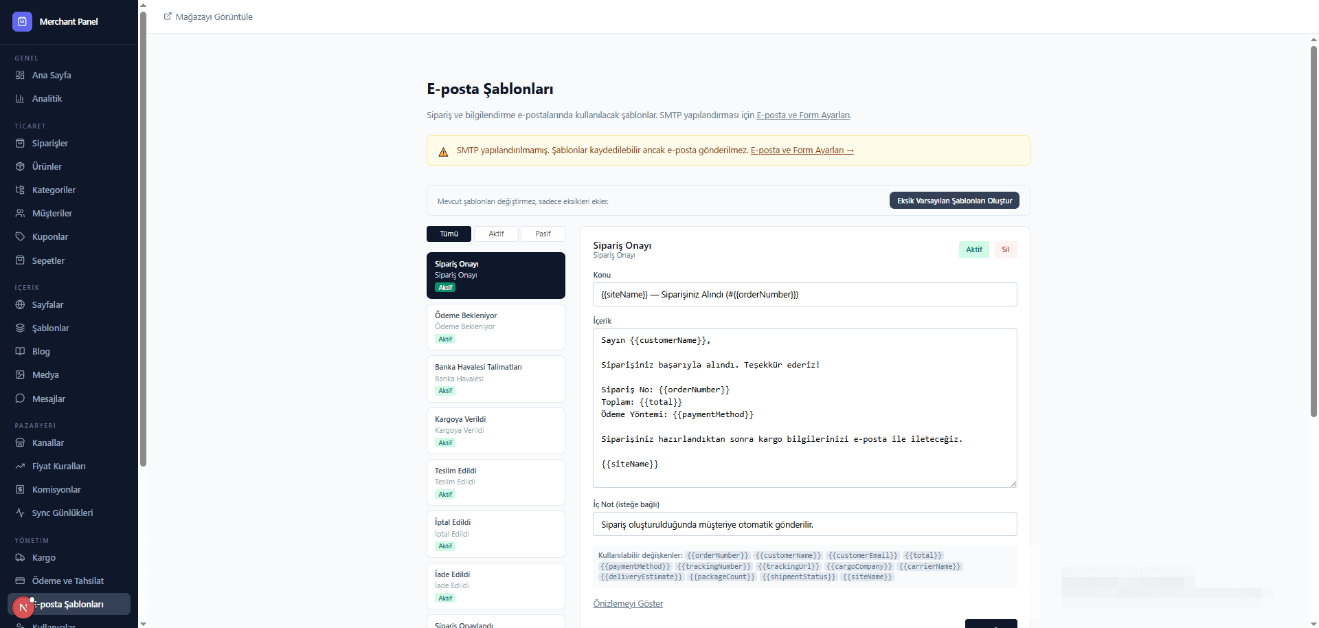Open the Müşteriler people icon
The height and width of the screenshot is (628, 1319).
pos(20,214)
